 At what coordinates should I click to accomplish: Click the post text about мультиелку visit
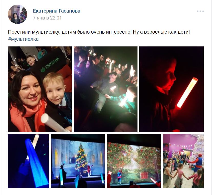[x=99, y=32]
